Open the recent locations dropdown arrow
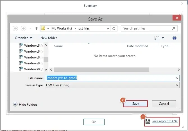This screenshot has height=131, width=188. pyautogui.click(x=30, y=28)
